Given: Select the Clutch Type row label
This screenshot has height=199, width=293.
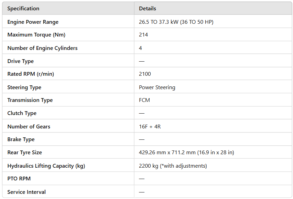Looking at the screenshot, I should pos(22,113).
